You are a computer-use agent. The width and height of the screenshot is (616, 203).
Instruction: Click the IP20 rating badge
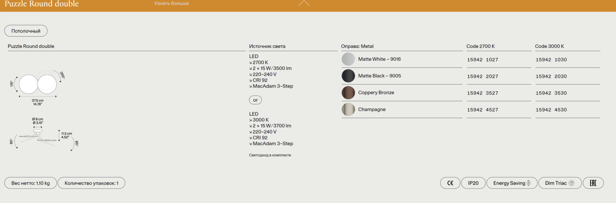coord(473,183)
